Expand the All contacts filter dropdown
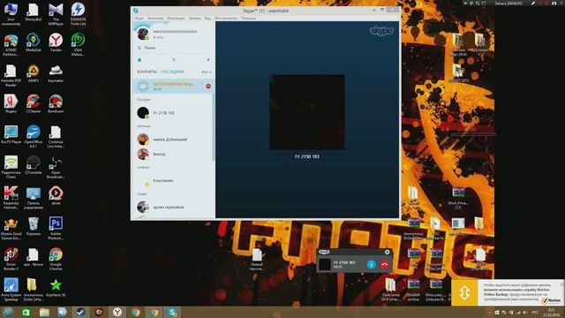The height and width of the screenshot is (318, 565). tap(206, 72)
